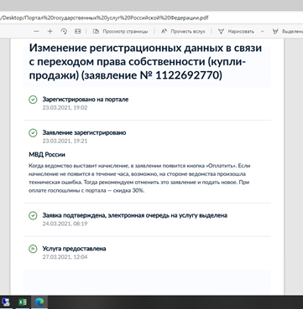Activate the Нарисовать draw tool

pos(236,32)
